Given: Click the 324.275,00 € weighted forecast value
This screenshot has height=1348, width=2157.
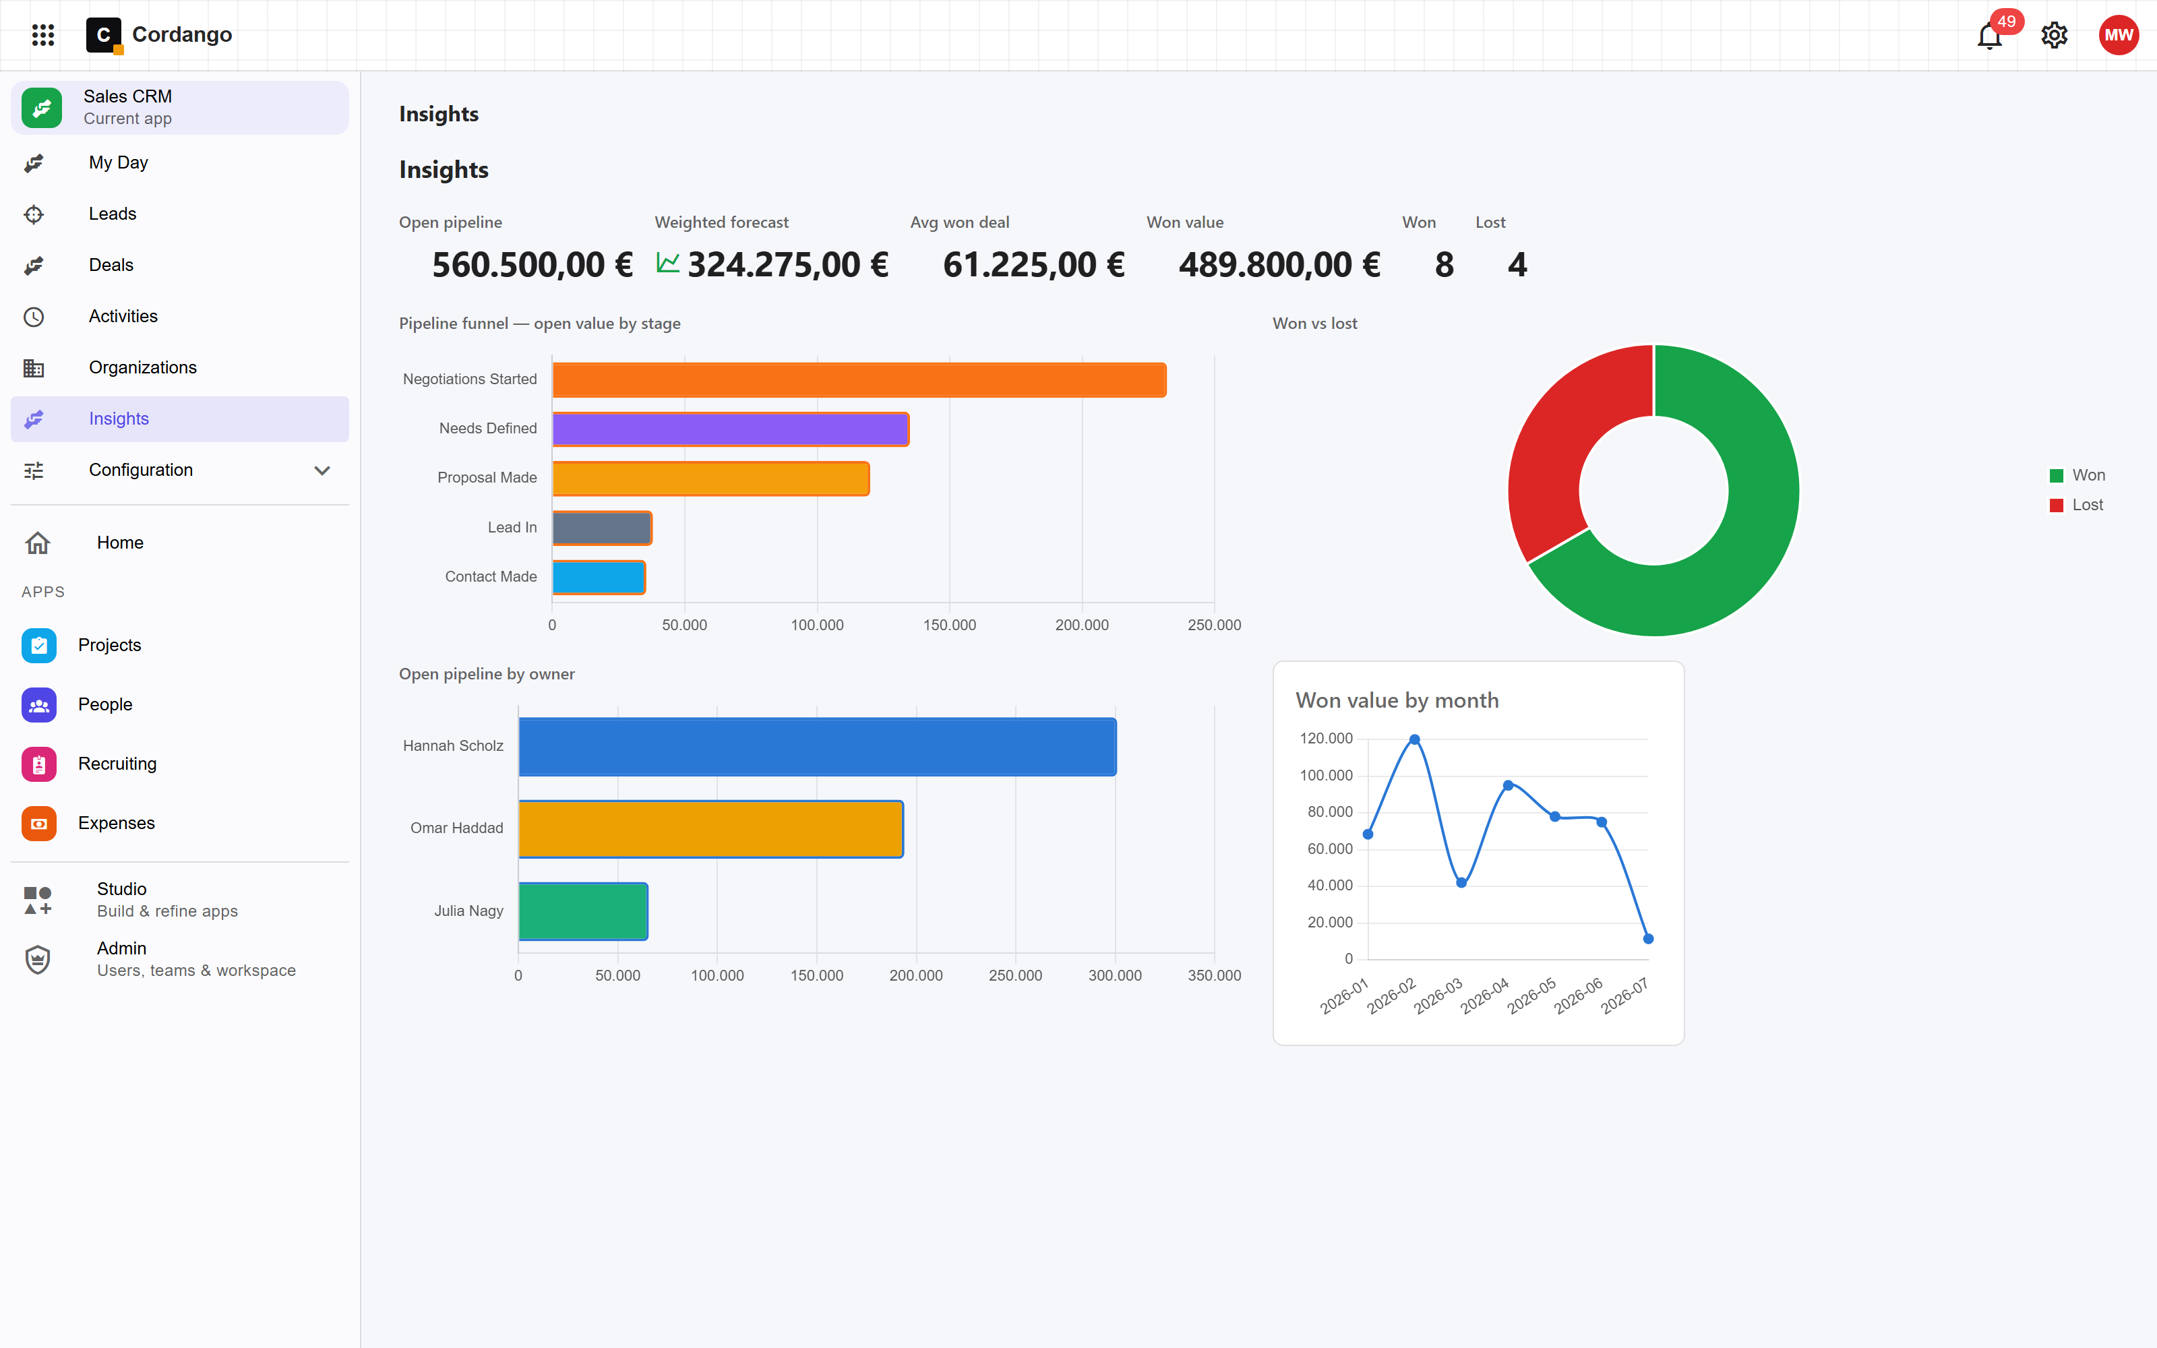Looking at the screenshot, I should (788, 265).
